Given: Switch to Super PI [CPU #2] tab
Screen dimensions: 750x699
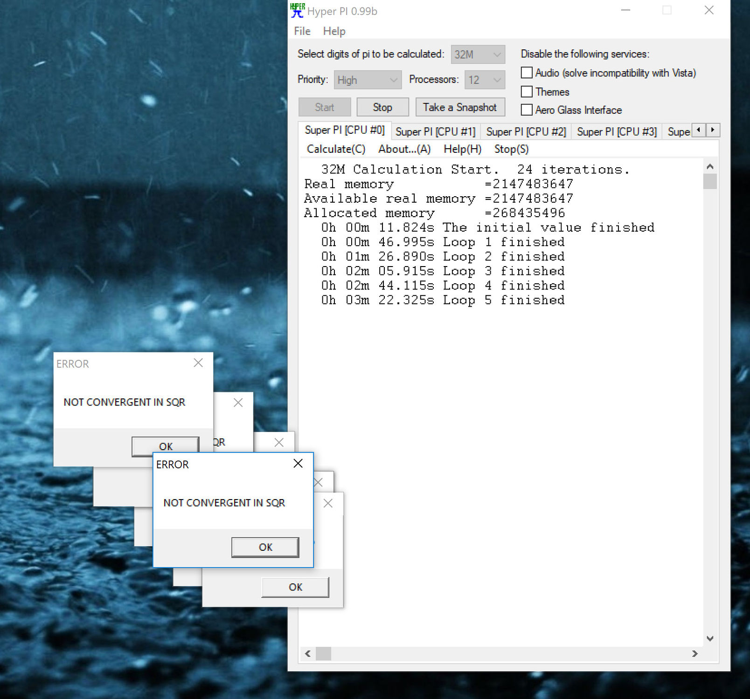Looking at the screenshot, I should tap(526, 132).
